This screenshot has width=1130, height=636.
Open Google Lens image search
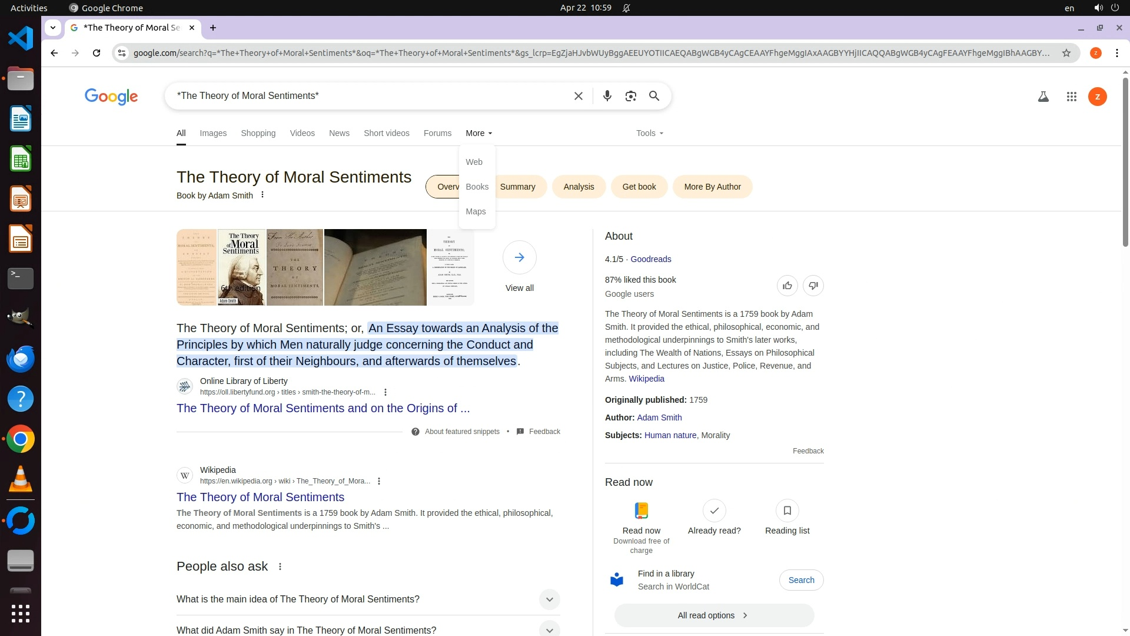[x=630, y=96]
